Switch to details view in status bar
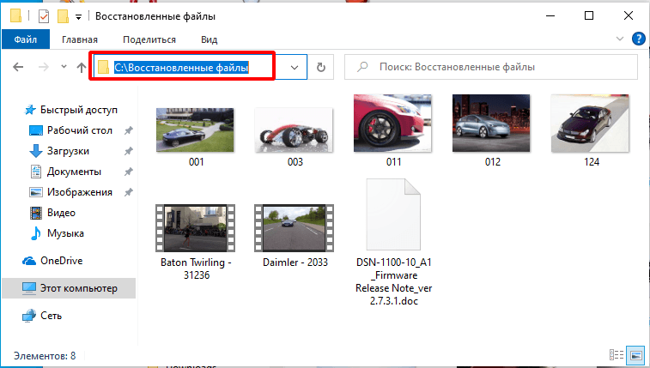Screen dimensions: 650x368 click(x=617, y=355)
